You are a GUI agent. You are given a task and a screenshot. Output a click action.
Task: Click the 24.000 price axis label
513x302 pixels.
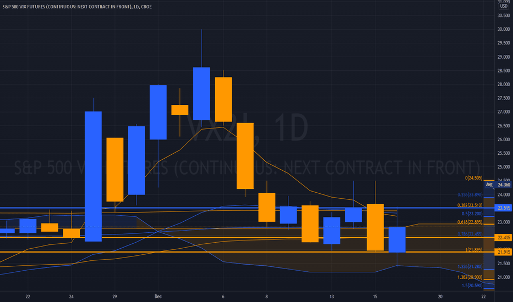coord(504,194)
